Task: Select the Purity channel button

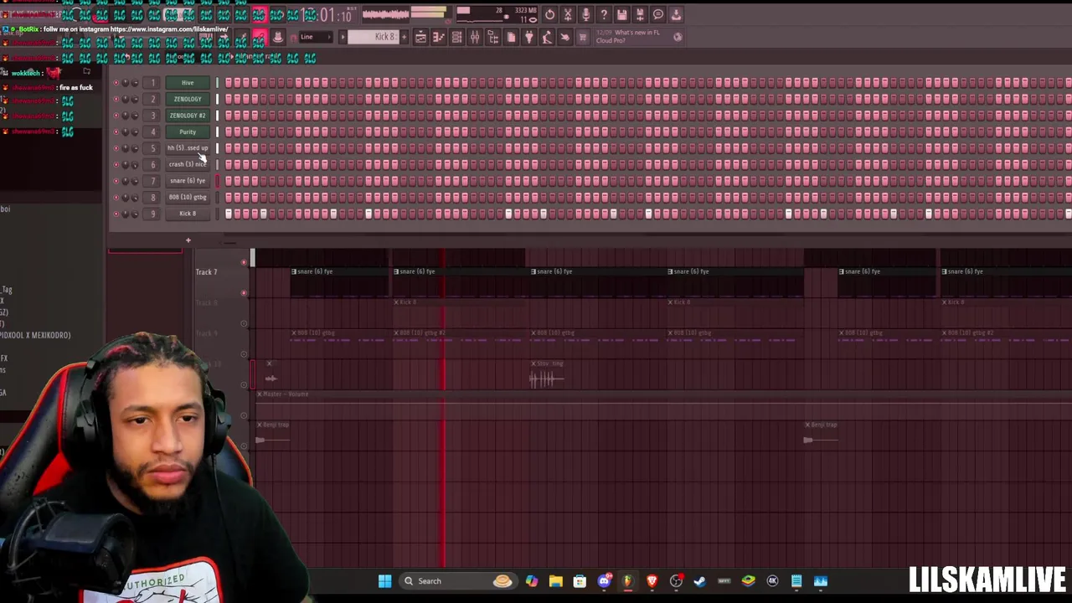Action: coord(188,131)
